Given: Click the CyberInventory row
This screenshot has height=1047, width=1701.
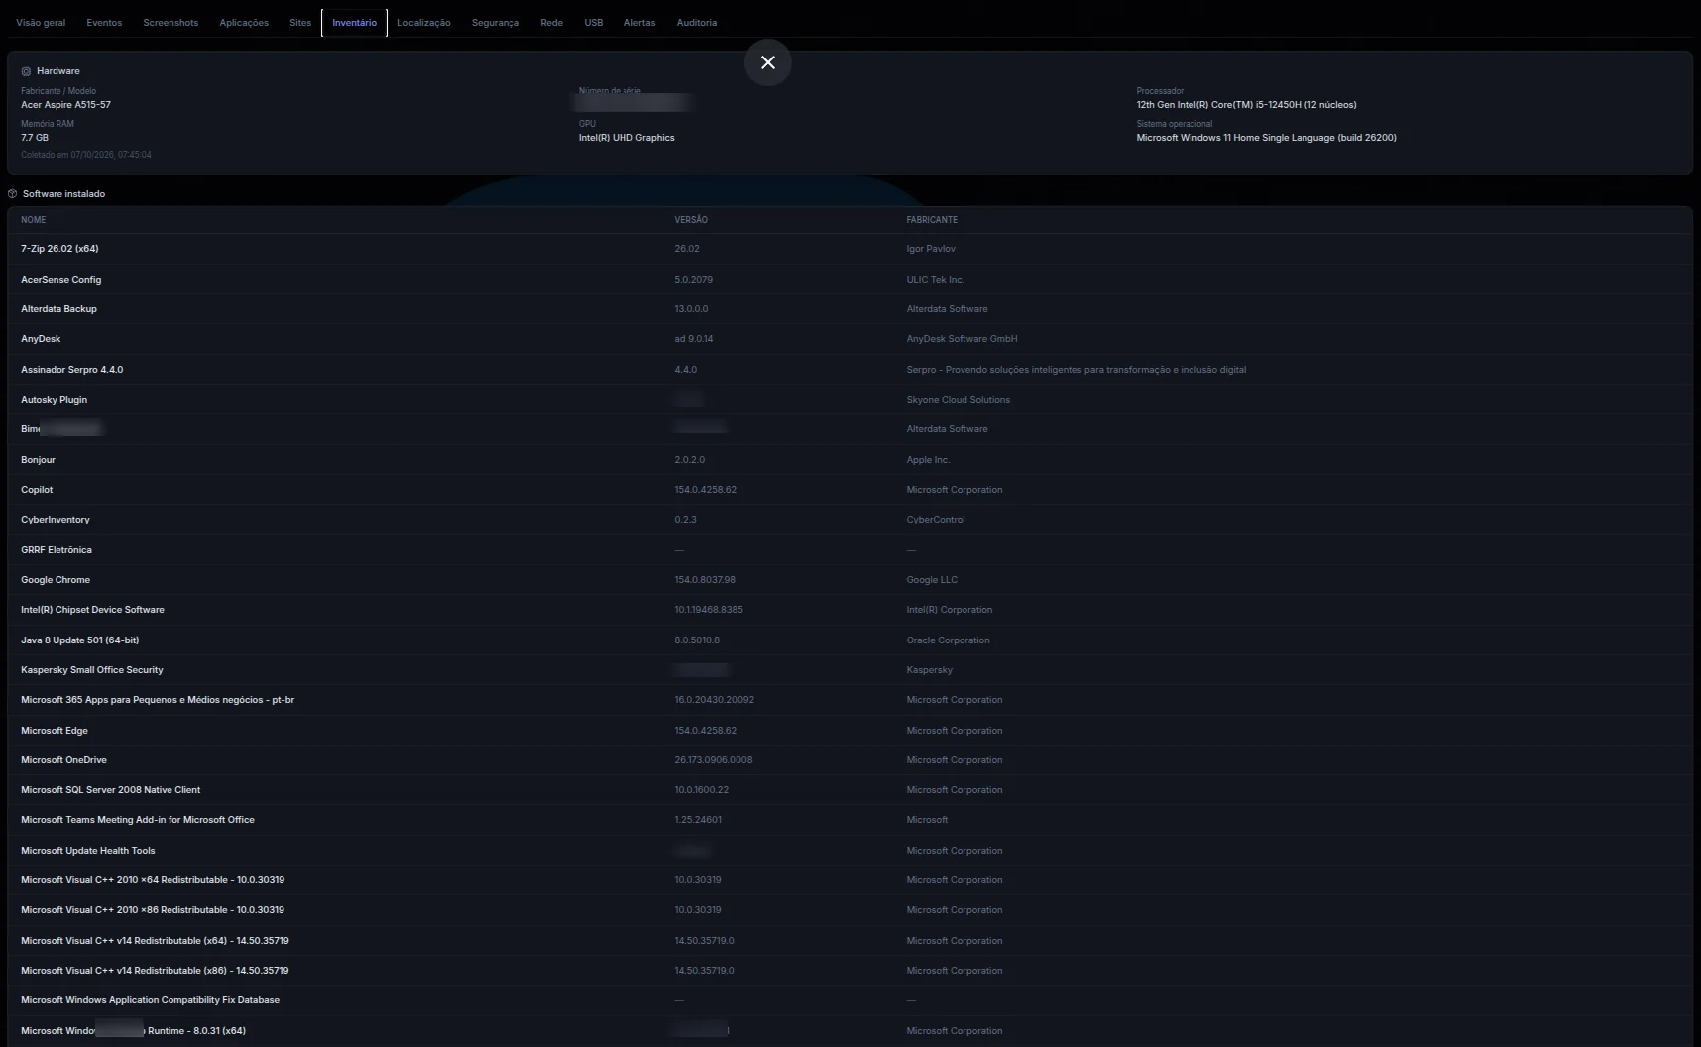Looking at the screenshot, I should pos(850,520).
